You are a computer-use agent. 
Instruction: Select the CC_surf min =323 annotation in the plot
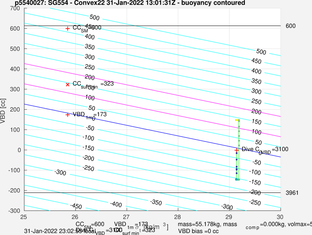[x=93, y=84]
